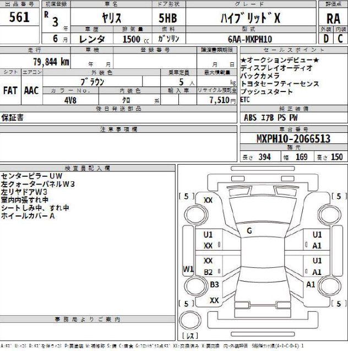The image size is (348, 351).
Task: Select the color code 4V8
Action: tap(70, 100)
